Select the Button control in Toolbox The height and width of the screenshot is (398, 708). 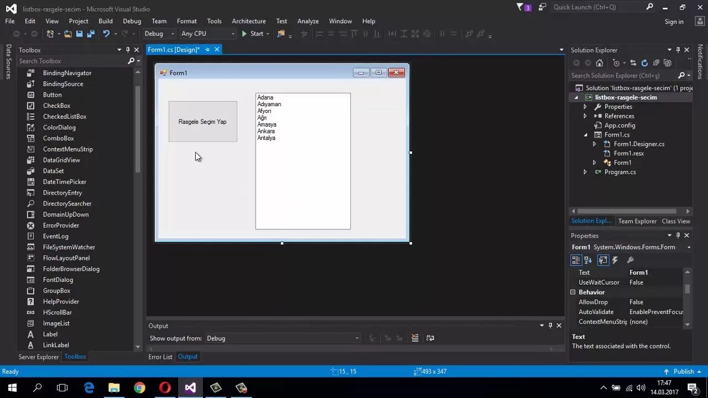(x=53, y=95)
